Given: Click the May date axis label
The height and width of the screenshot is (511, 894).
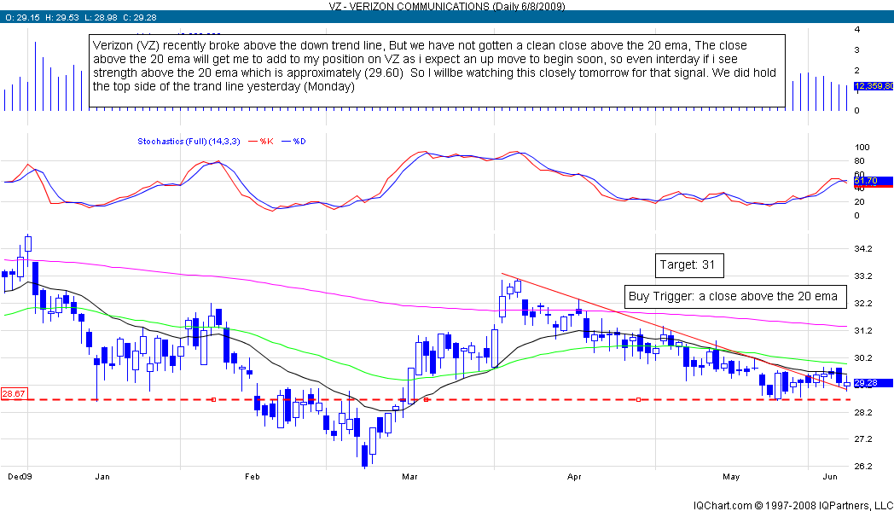Looking at the screenshot, I should tap(731, 476).
